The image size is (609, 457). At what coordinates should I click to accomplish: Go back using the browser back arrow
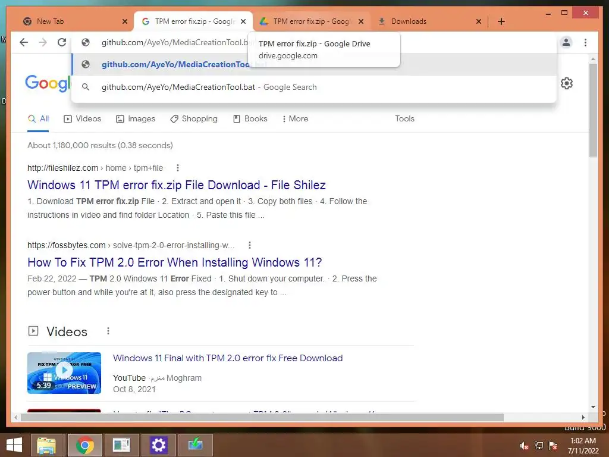24,42
